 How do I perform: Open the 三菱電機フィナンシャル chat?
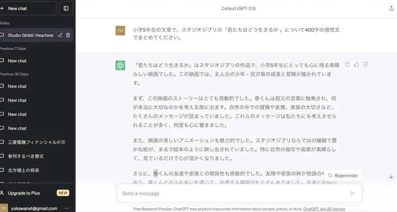[x=37, y=142]
